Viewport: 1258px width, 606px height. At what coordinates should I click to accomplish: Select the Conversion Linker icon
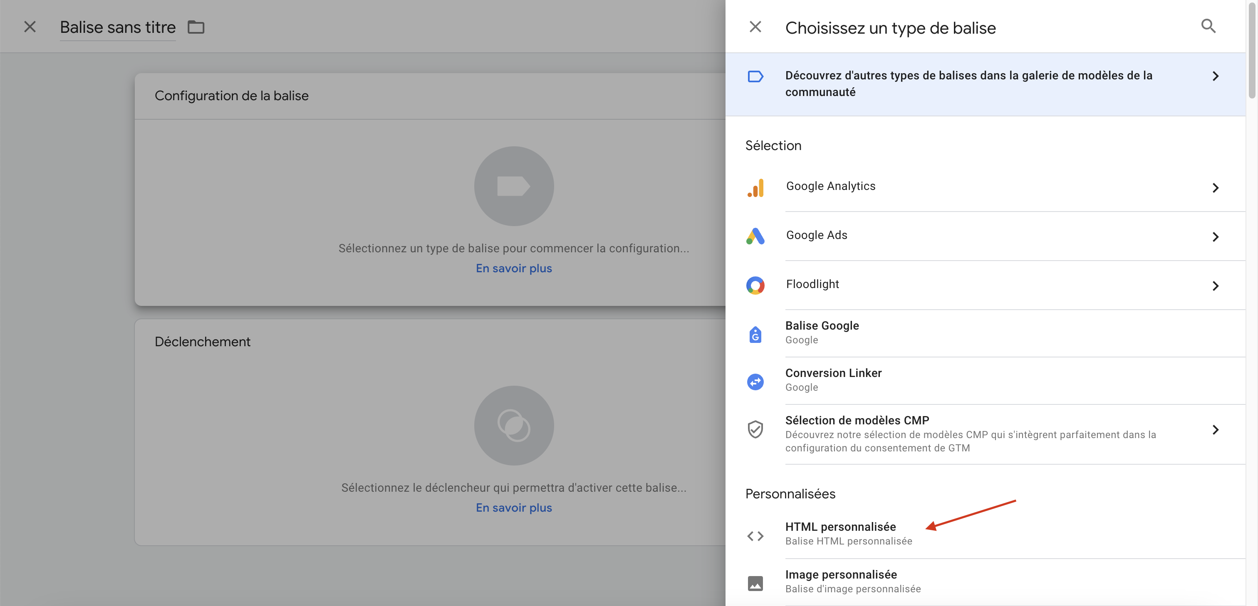pyautogui.click(x=755, y=382)
